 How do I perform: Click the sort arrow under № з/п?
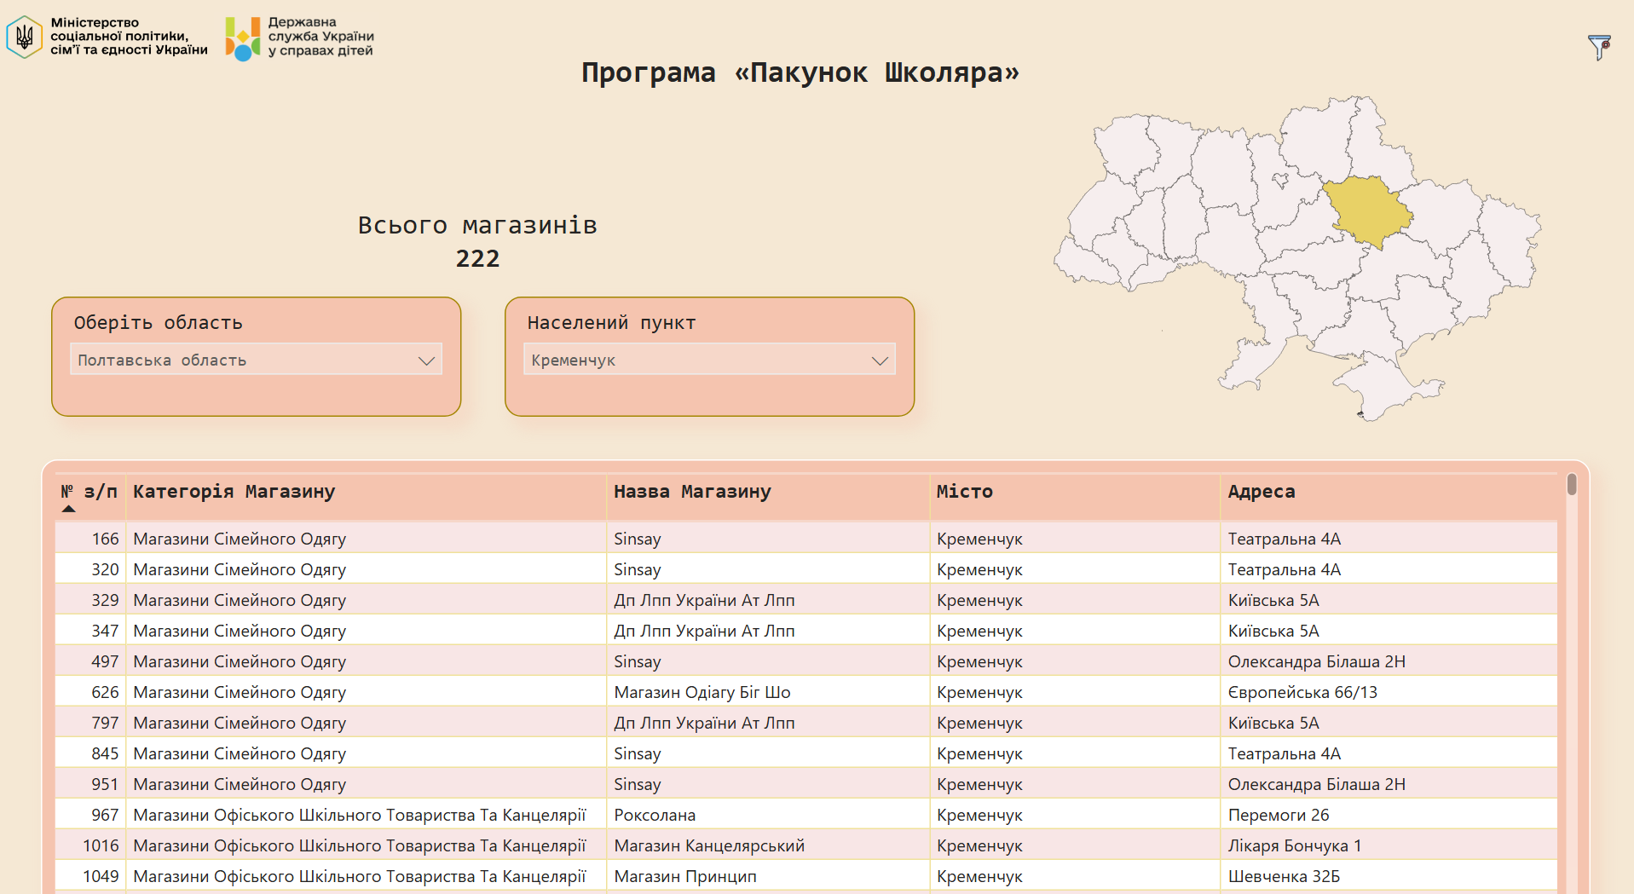click(69, 509)
